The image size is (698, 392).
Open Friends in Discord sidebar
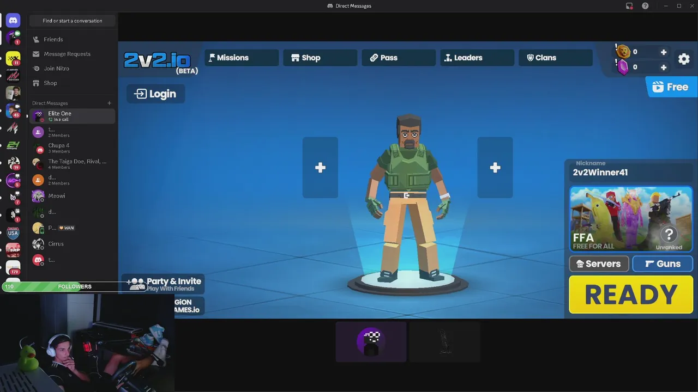72,39
